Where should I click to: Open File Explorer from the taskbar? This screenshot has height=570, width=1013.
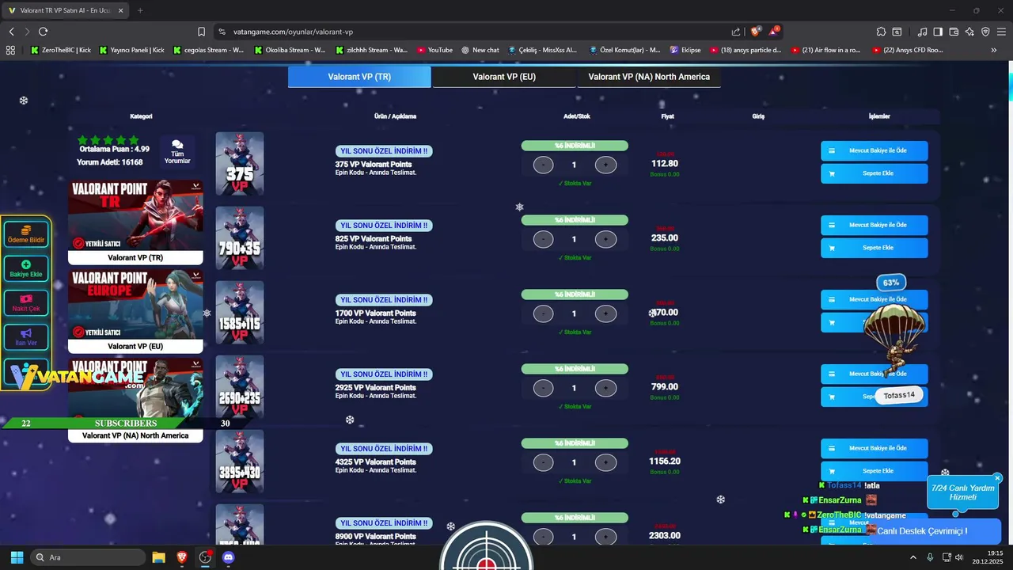coord(158,557)
